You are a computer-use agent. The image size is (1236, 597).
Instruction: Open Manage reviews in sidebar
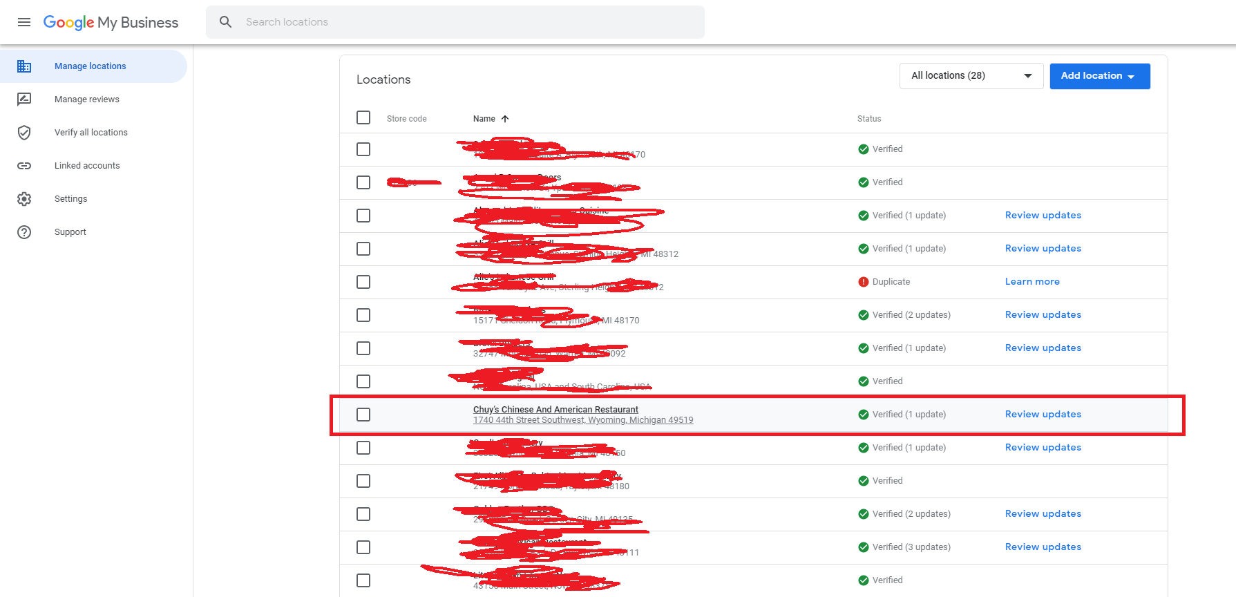tap(87, 99)
